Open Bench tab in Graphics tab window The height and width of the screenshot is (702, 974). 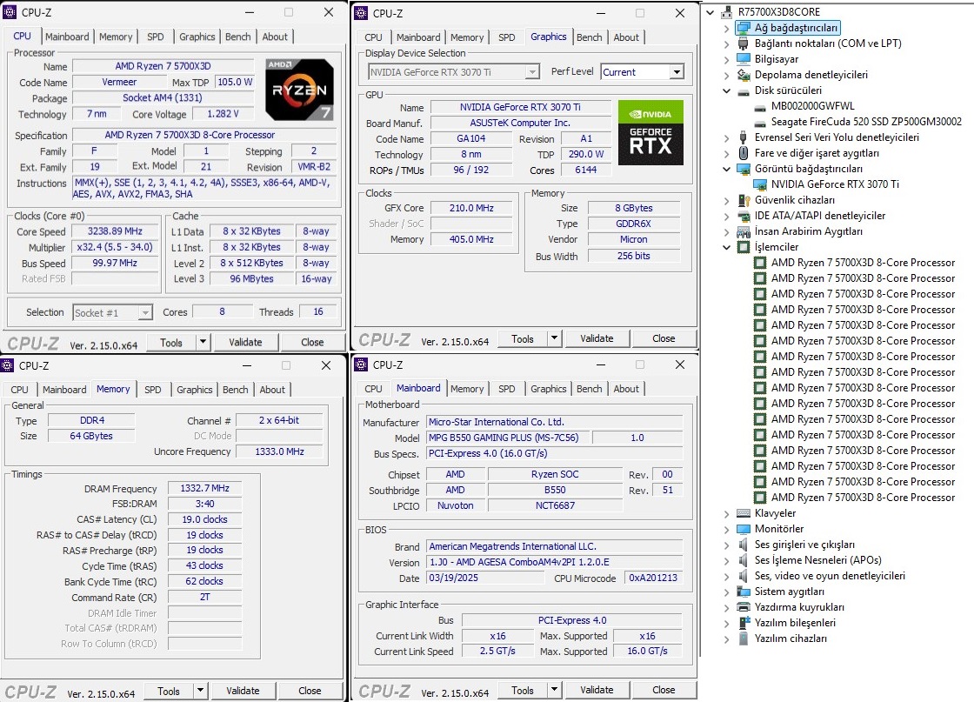589,37
